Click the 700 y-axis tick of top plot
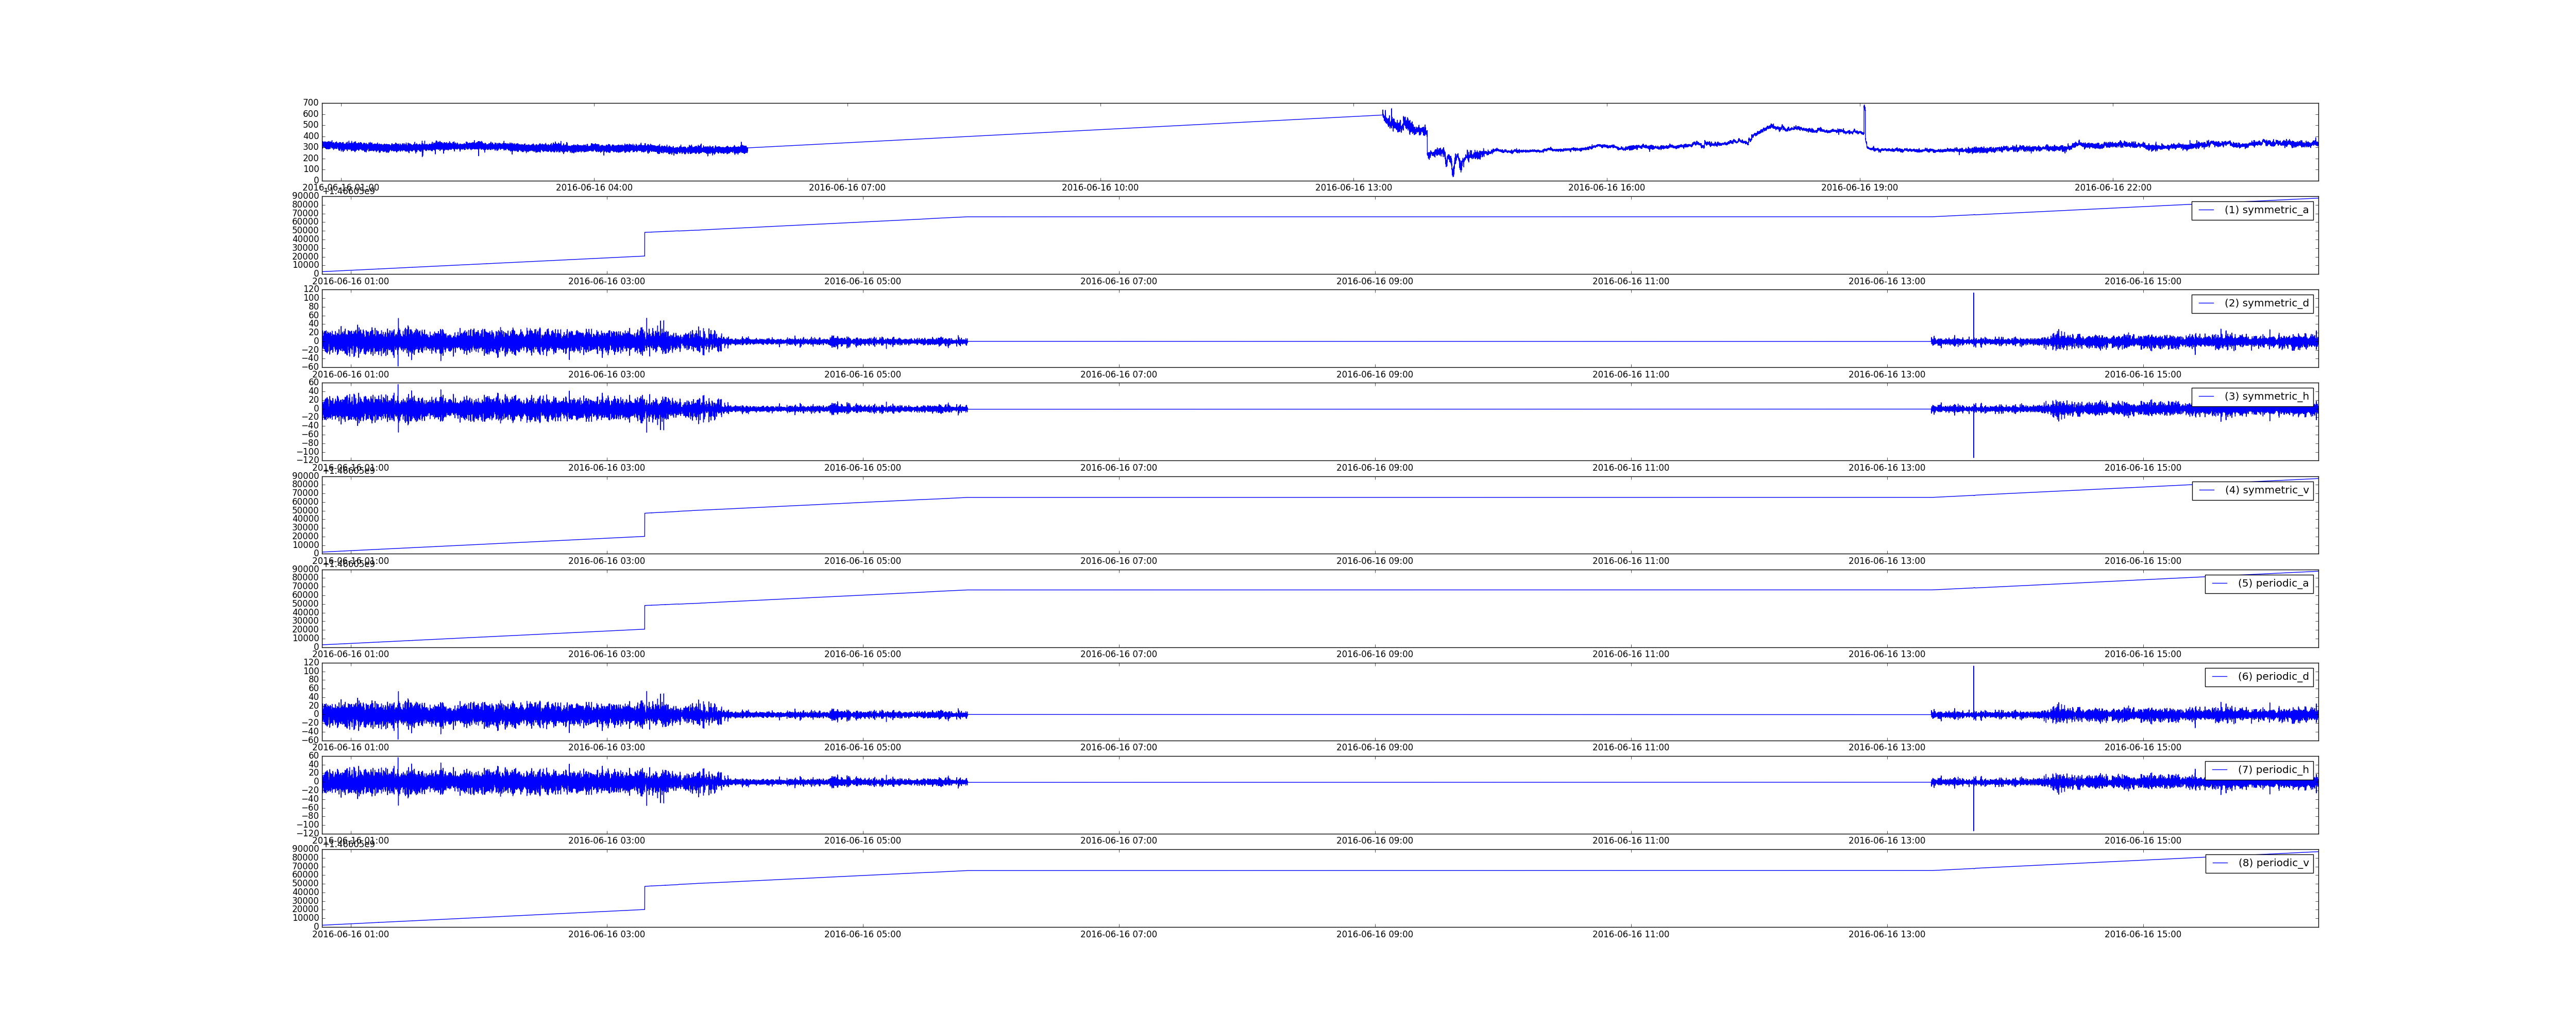The width and height of the screenshot is (2576, 1030). [311, 103]
